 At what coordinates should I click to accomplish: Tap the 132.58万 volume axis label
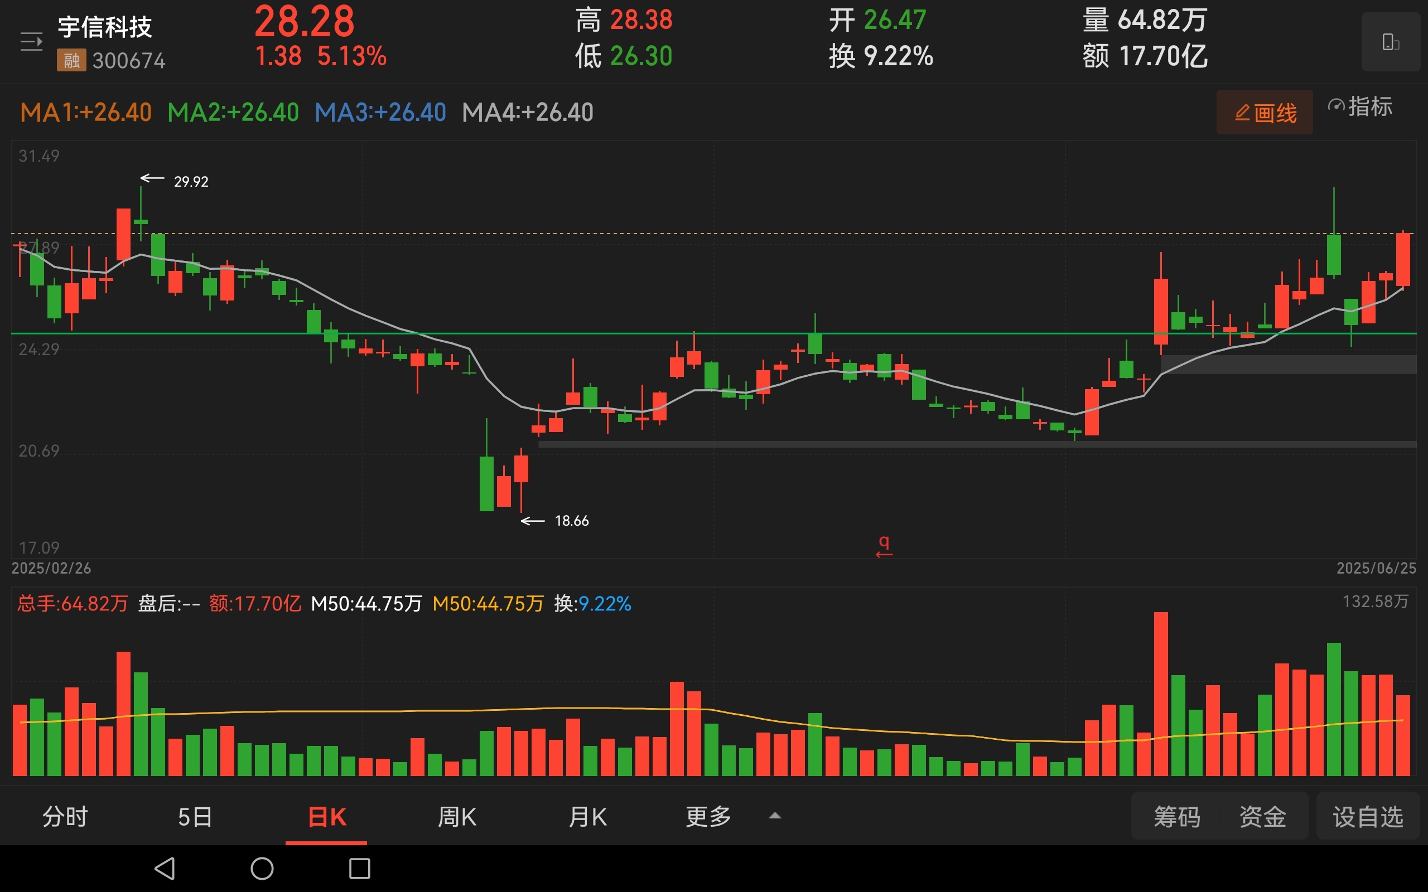(1376, 601)
